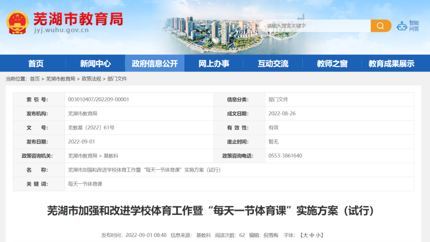Image resolution: width=430 pixels, height=242 pixels.
Task: Select the 政府信息公开 navigation tab
Action: click(x=154, y=63)
